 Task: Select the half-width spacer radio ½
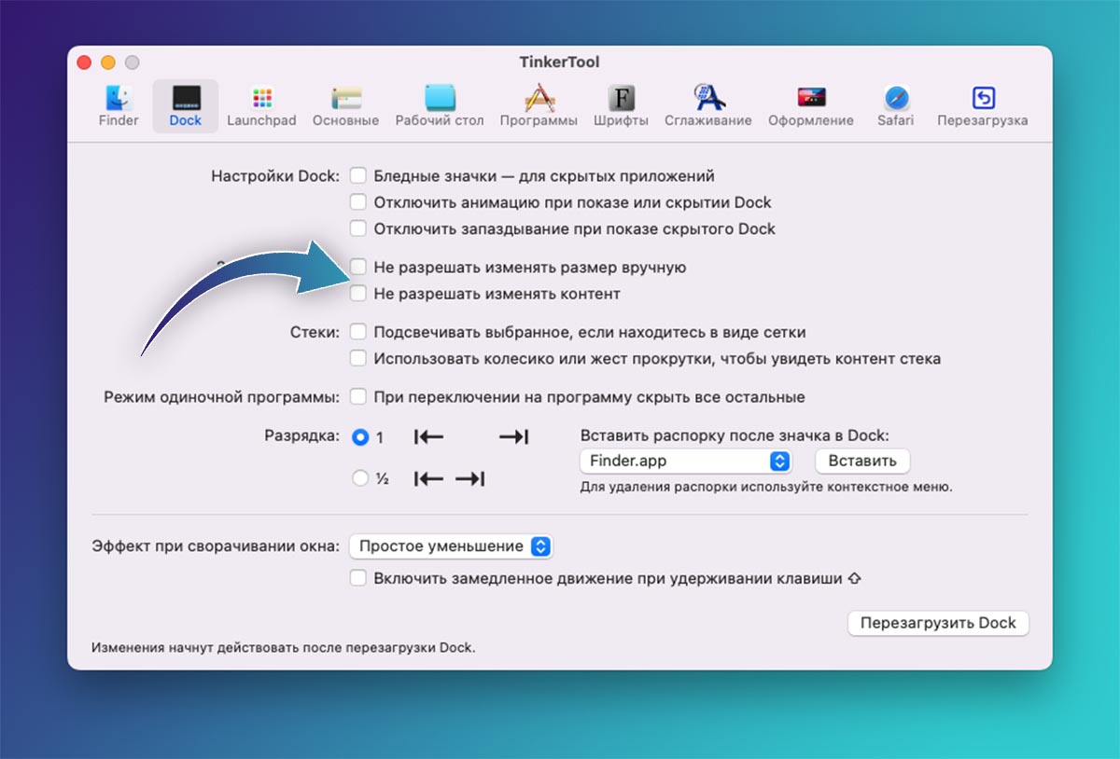[360, 478]
